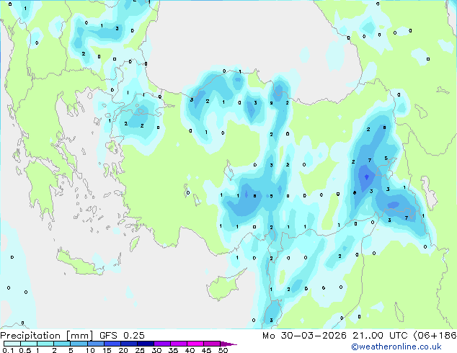Click the purple arrow tip above 50
This screenshot has height=353, width=457.
coord(228,344)
